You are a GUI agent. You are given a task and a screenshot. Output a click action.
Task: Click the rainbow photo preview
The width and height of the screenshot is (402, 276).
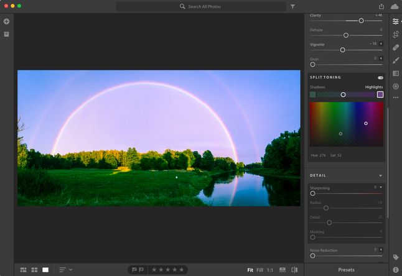click(x=159, y=138)
